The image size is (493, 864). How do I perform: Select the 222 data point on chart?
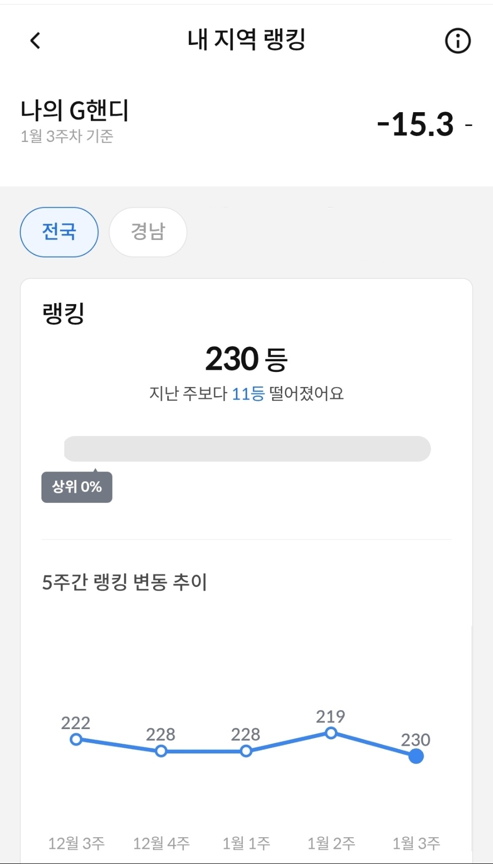(76, 740)
